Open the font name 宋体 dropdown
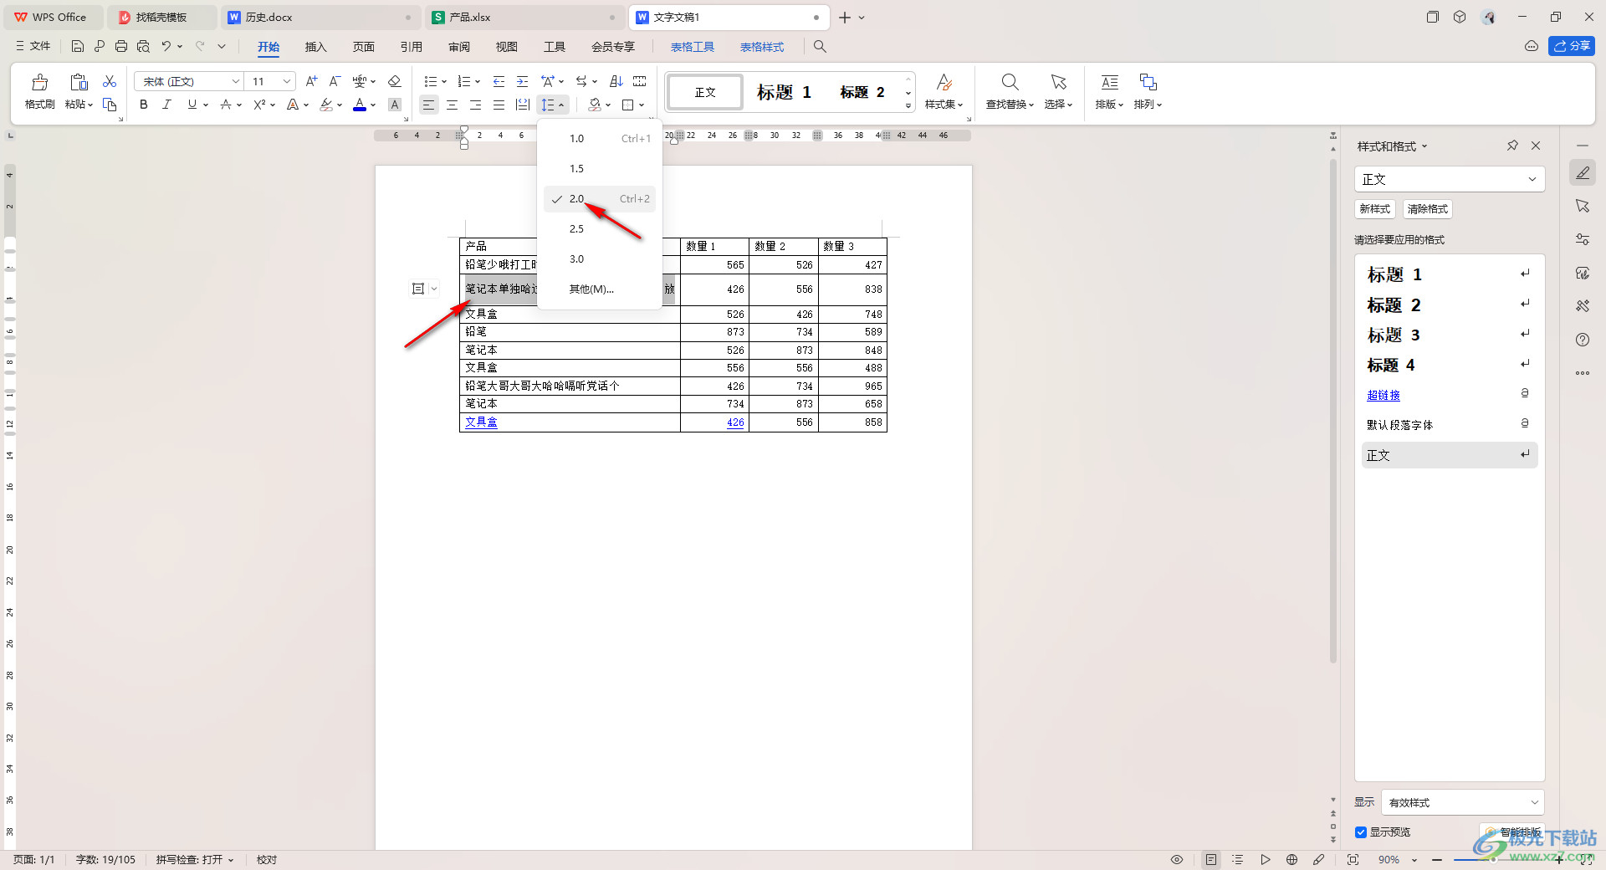The height and width of the screenshot is (870, 1606). tap(236, 81)
